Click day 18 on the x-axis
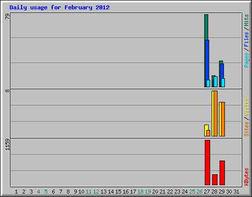This screenshot has height=197, width=252. click(140, 192)
